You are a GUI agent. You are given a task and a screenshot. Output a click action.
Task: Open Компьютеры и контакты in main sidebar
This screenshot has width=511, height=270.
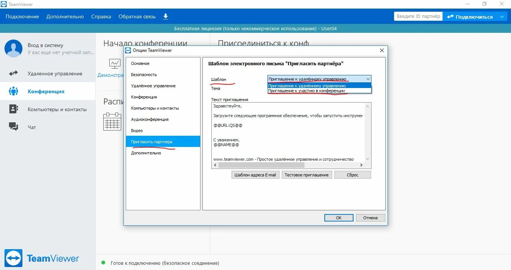point(48,109)
